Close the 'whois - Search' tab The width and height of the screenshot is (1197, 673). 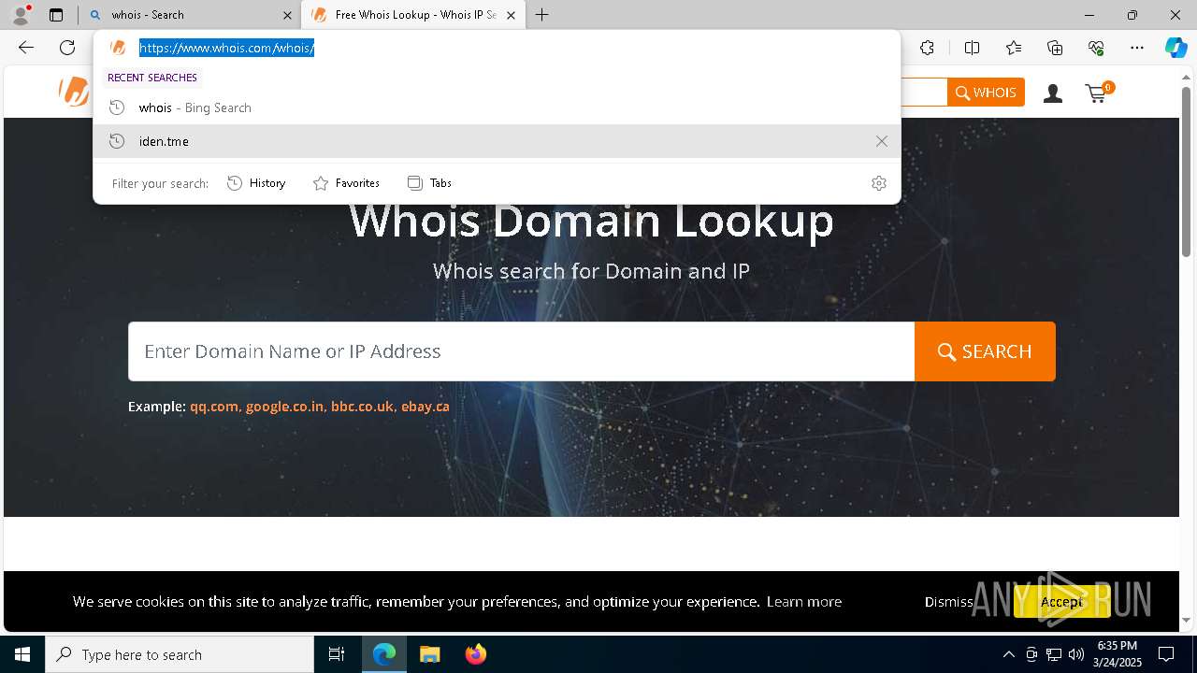tap(287, 15)
